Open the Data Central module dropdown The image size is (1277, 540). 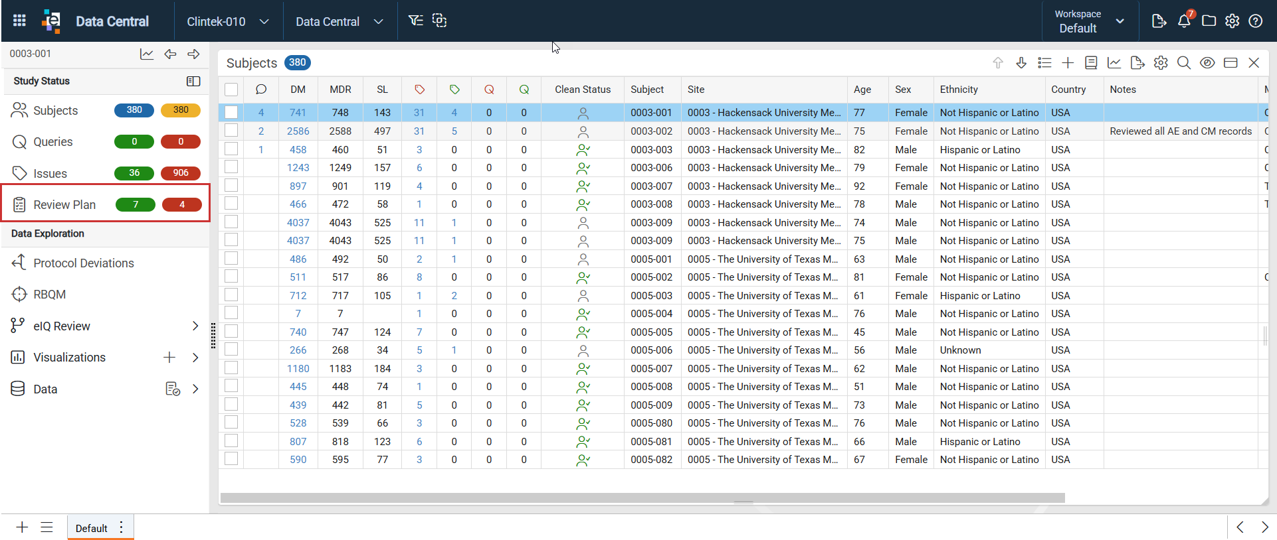(340, 21)
